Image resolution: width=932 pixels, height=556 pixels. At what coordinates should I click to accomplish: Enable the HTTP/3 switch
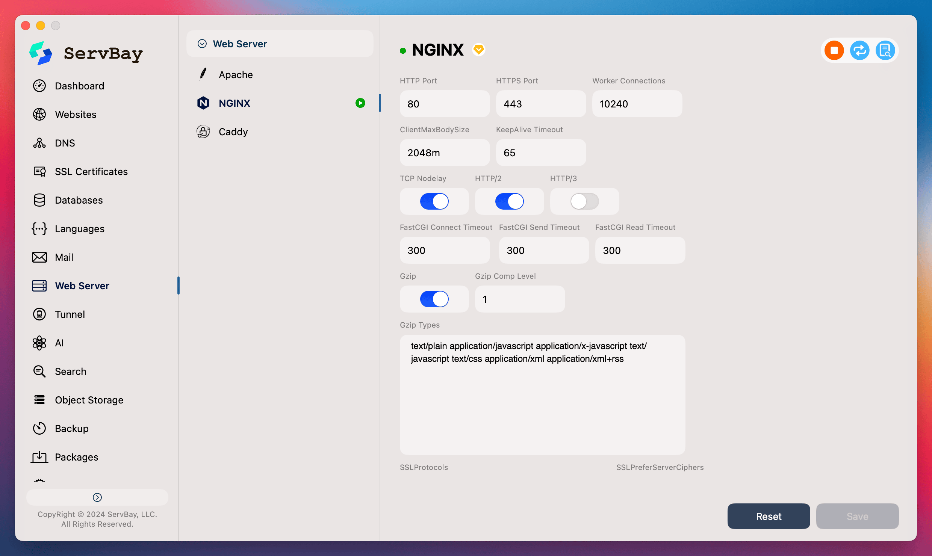pos(585,201)
